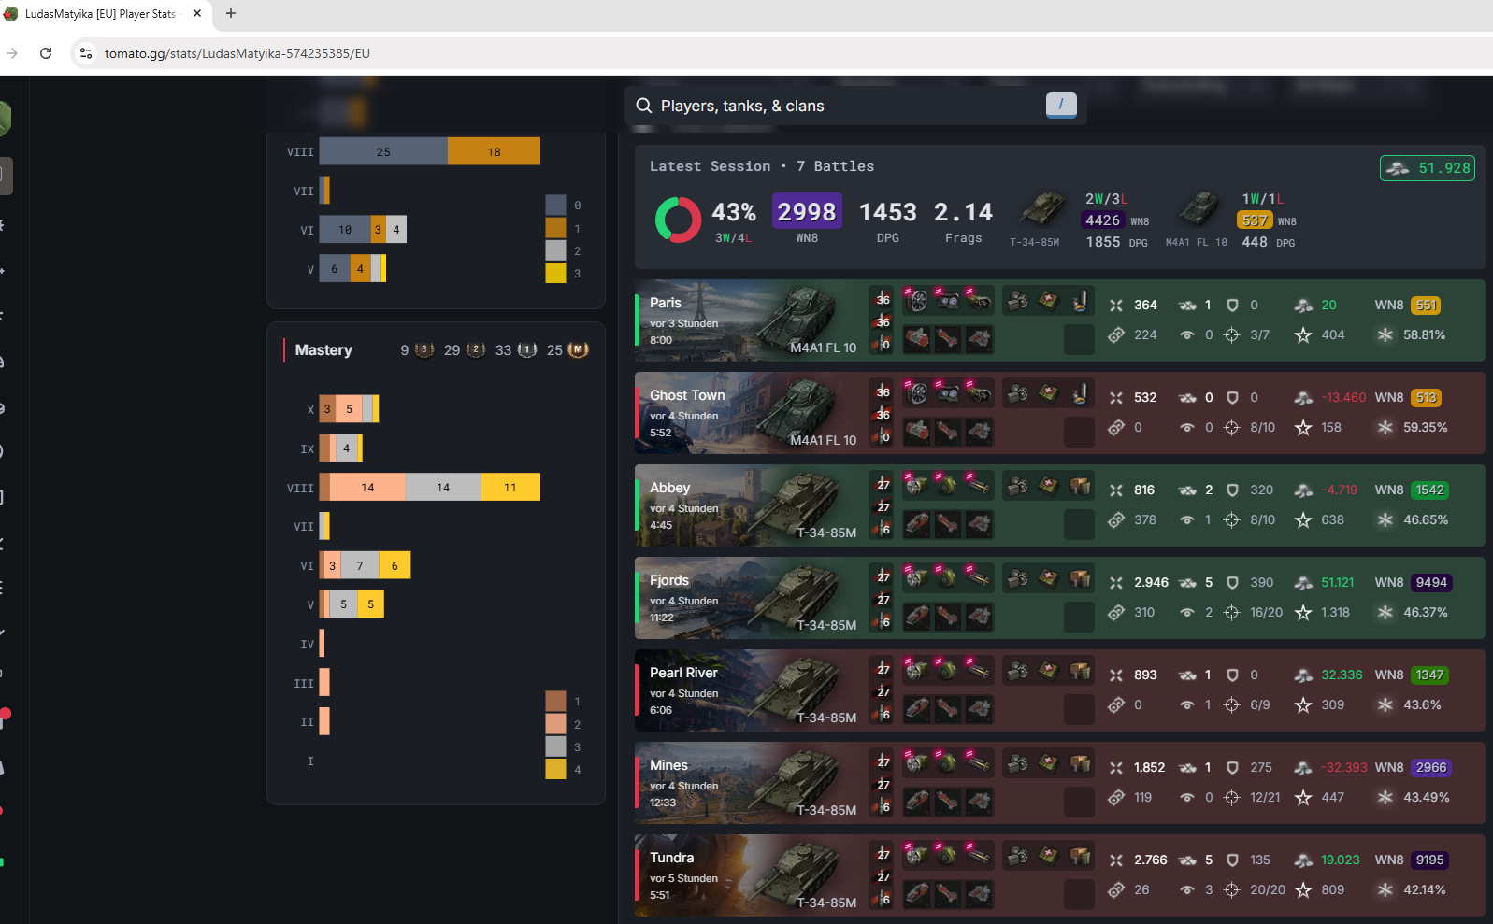The width and height of the screenshot is (1493, 924).
Task: Click the salmon Mastery VIII segment showing 14
Action: (367, 487)
